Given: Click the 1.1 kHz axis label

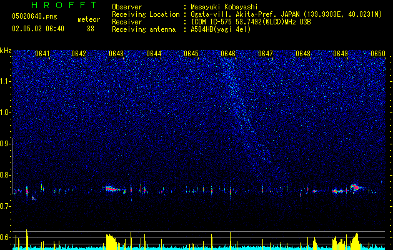Looking at the screenshot, I should click(x=6, y=81).
